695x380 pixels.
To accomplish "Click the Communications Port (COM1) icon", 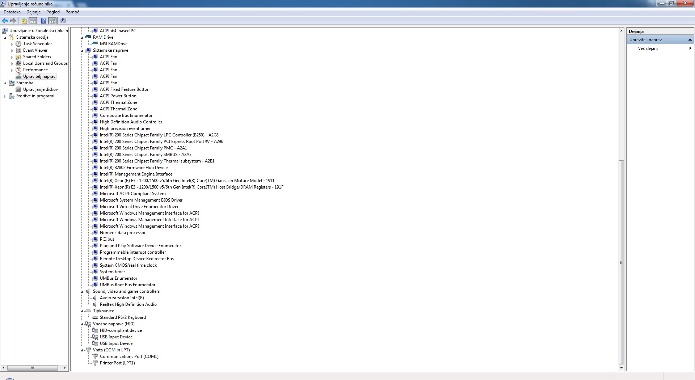I will point(95,356).
